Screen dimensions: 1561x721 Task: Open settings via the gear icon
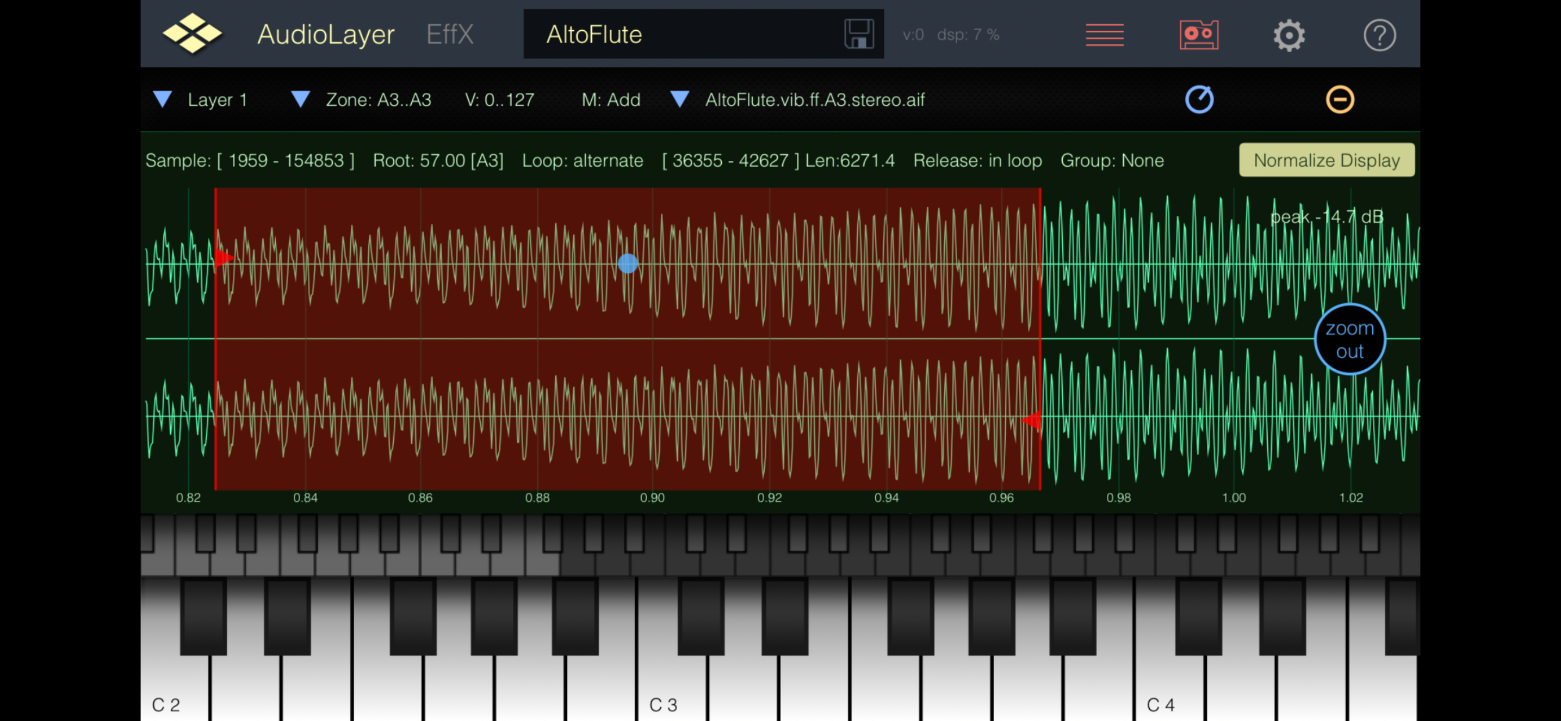1288,35
